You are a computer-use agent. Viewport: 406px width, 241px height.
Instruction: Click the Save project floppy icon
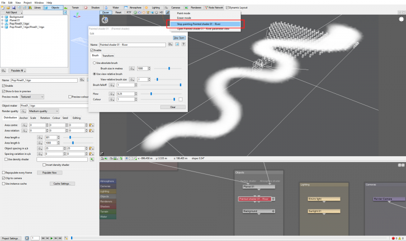[14, 8]
